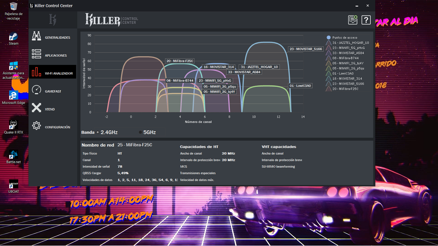This screenshot has width=438, height=246.
Task: Click the help question mark icon
Action: [x=366, y=20]
